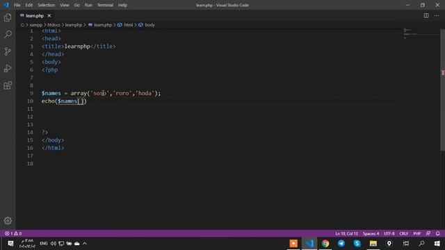Image resolution: width=445 pixels, height=250 pixels.
Task: Open notifications bell in status bar
Action: pyautogui.click(x=437, y=233)
